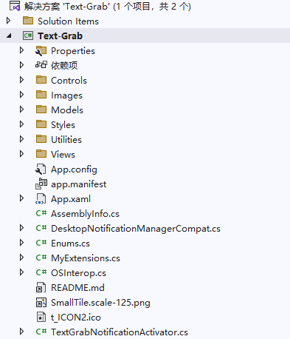Click the Utilities folder icon
Image resolution: width=290 pixels, height=339 pixels.
(x=41, y=139)
